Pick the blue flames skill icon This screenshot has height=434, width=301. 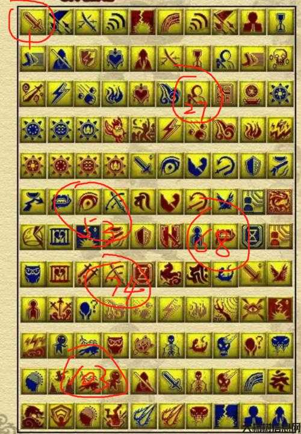coord(115,94)
